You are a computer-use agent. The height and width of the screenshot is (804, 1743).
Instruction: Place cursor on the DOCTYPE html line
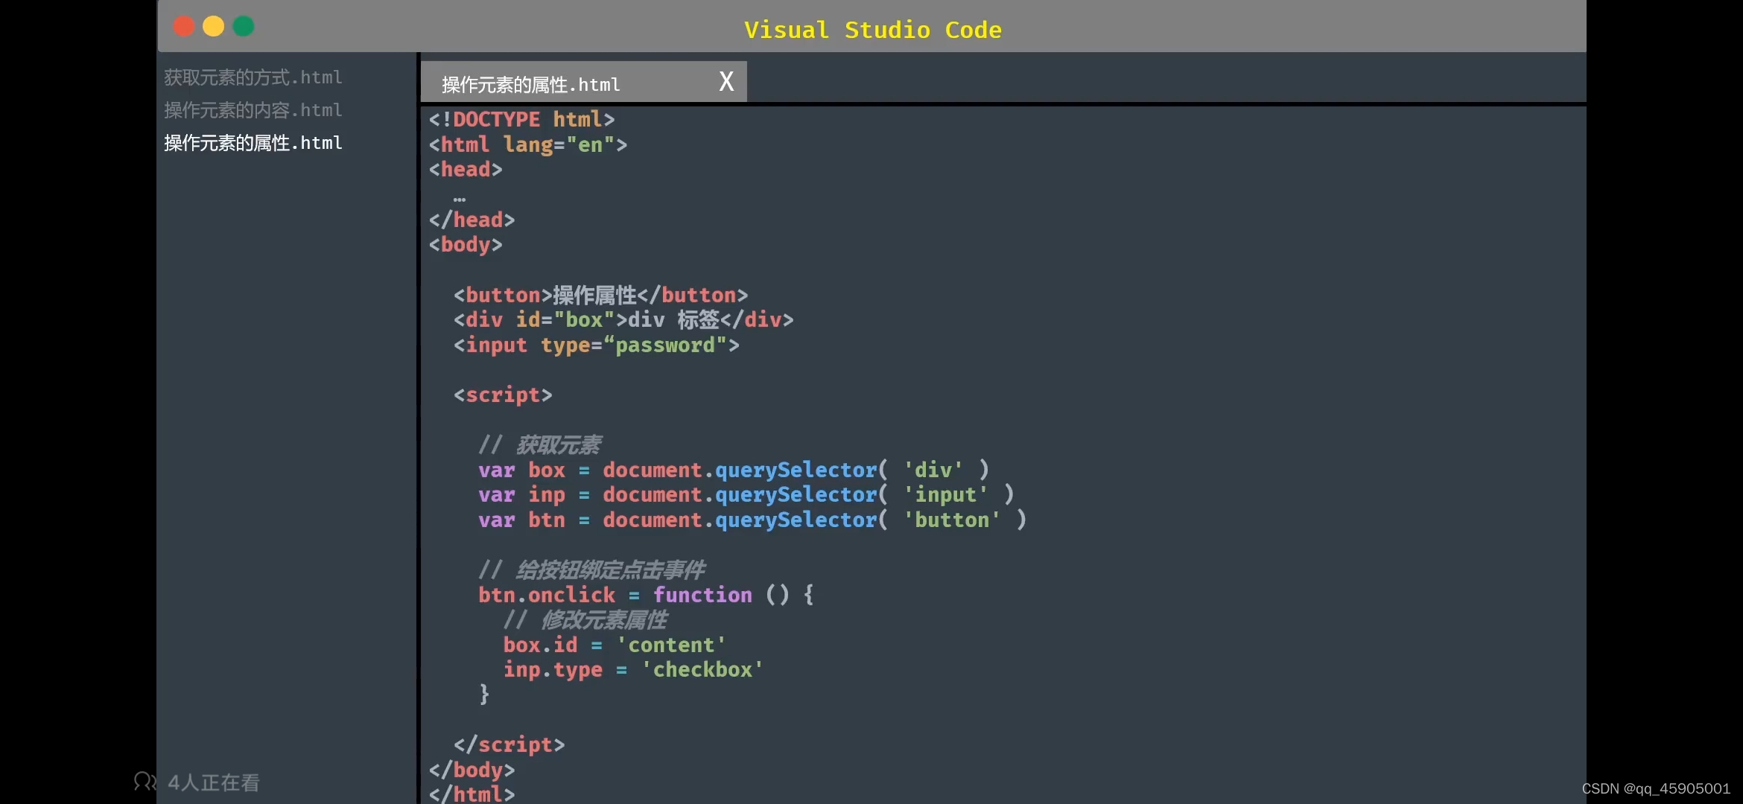(521, 119)
